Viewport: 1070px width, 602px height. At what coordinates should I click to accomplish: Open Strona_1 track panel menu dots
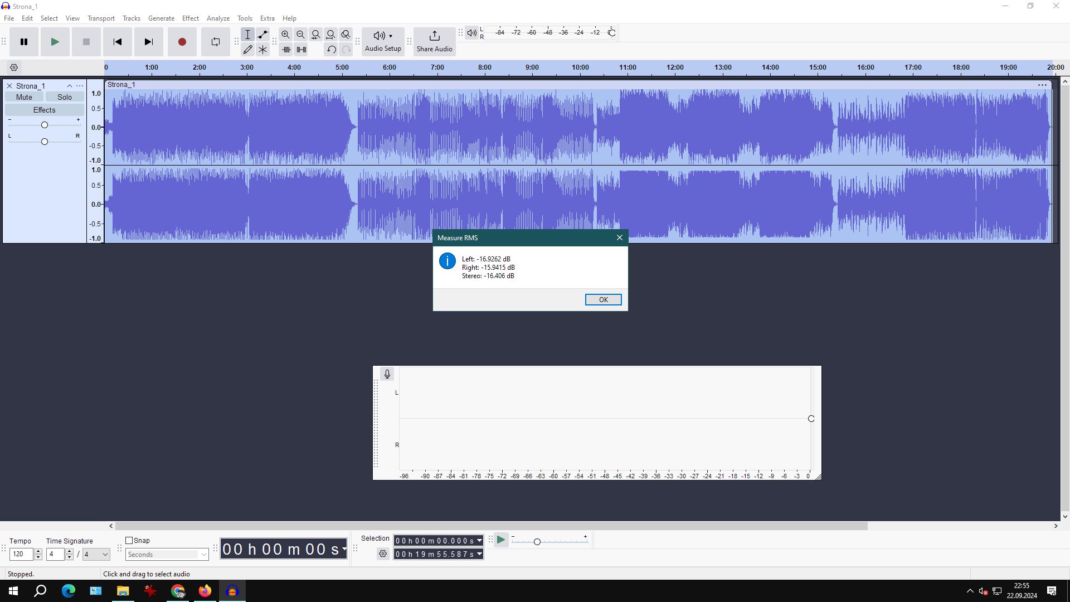click(80, 86)
